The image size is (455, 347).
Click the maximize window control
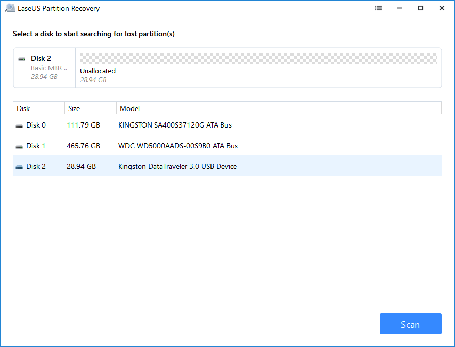click(x=420, y=8)
